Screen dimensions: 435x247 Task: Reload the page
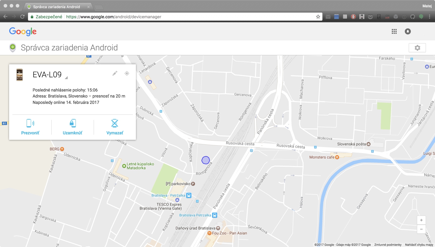[x=22, y=17]
